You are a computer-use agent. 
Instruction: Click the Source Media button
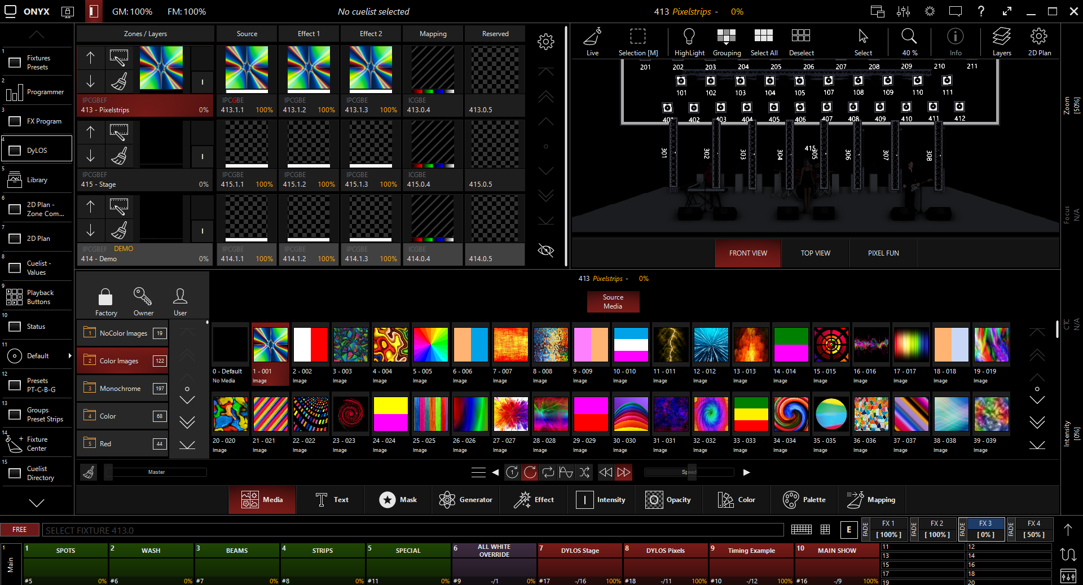[613, 302]
